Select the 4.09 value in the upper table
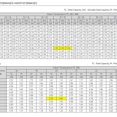117x117 pixels. (x=111, y=36)
